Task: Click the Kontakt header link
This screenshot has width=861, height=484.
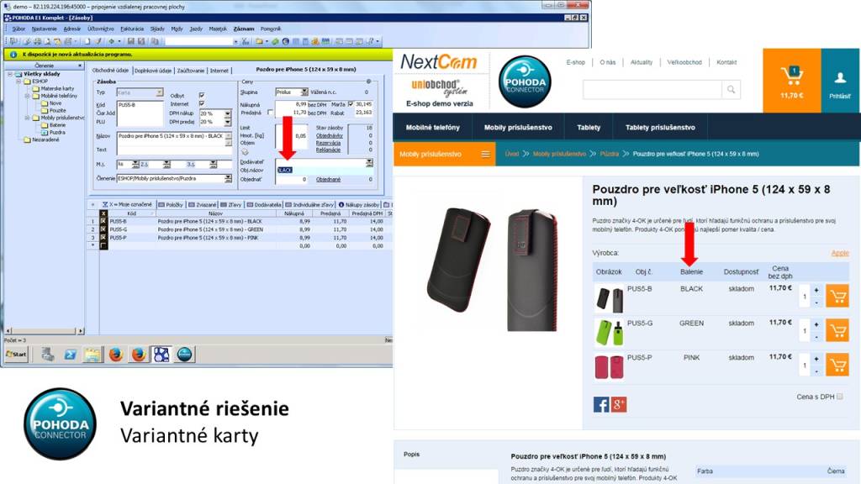Action: pos(726,62)
